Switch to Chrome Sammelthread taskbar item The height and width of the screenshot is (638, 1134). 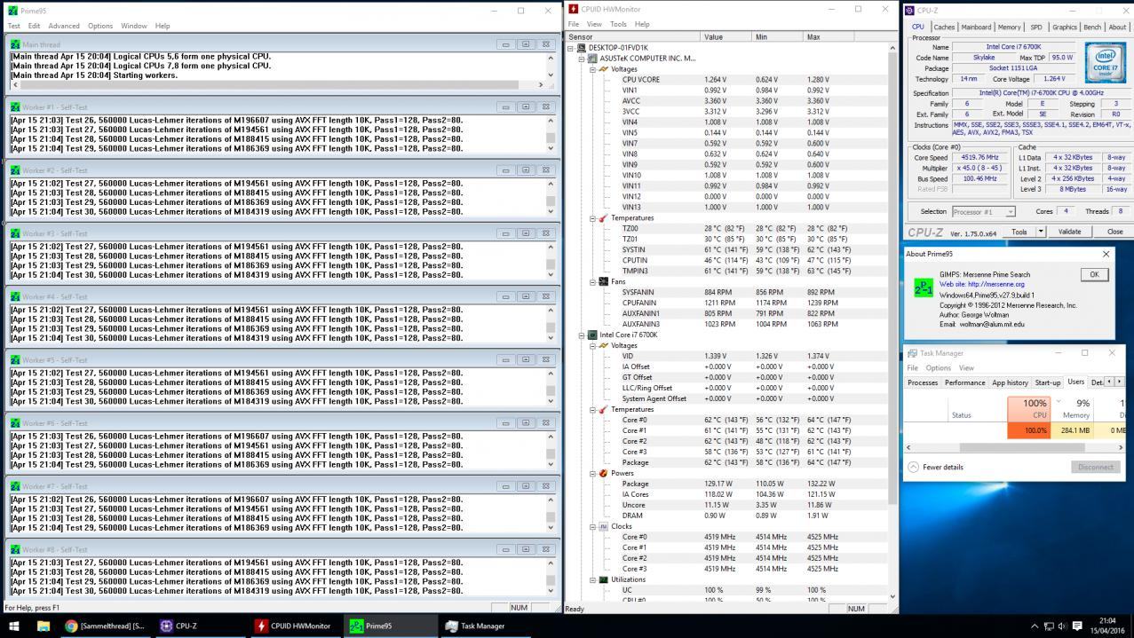click(x=105, y=626)
